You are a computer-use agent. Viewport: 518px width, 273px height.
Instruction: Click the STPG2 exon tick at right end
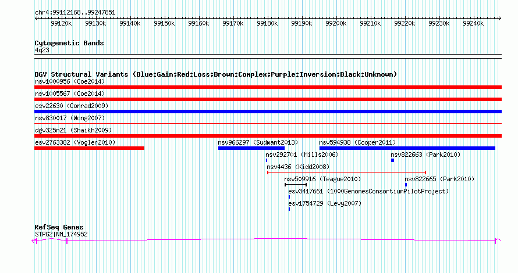tap(495, 241)
